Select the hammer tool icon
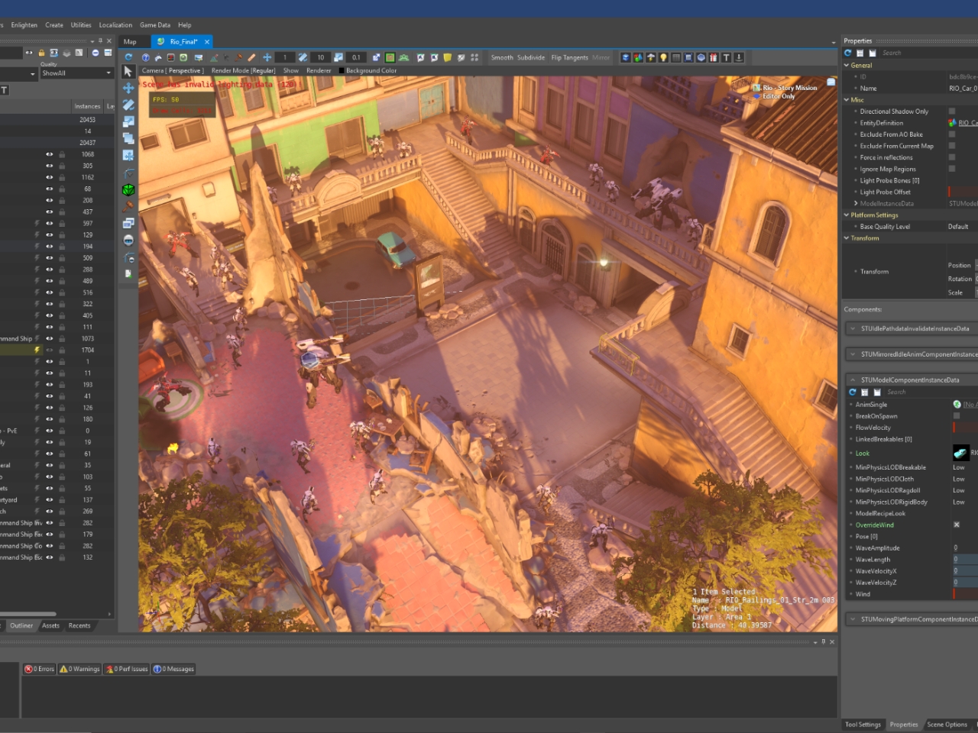978x733 pixels. [128, 205]
